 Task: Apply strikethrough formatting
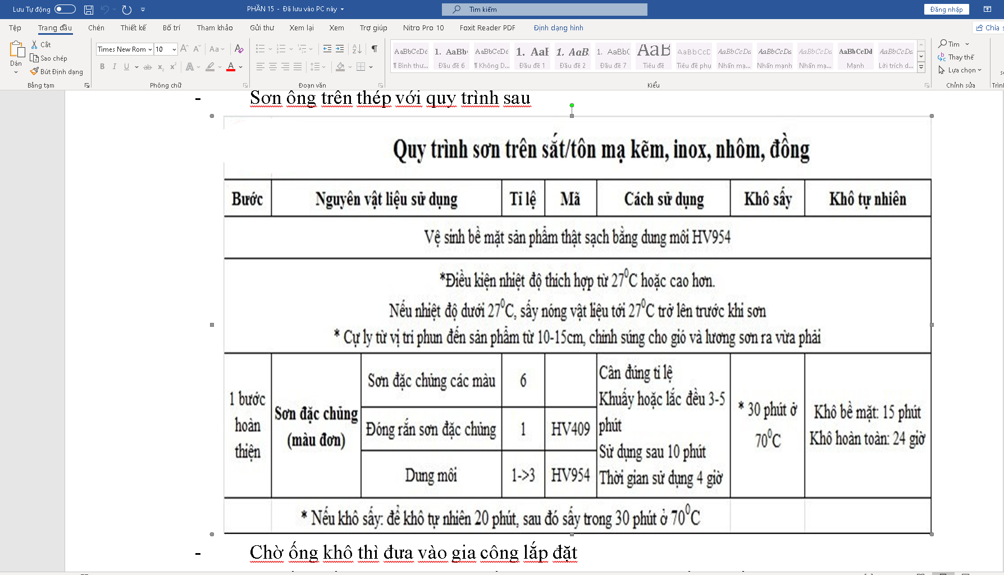click(x=148, y=67)
